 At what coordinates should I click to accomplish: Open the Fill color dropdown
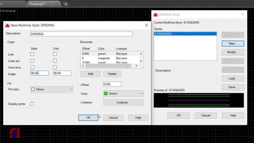(x=52, y=89)
